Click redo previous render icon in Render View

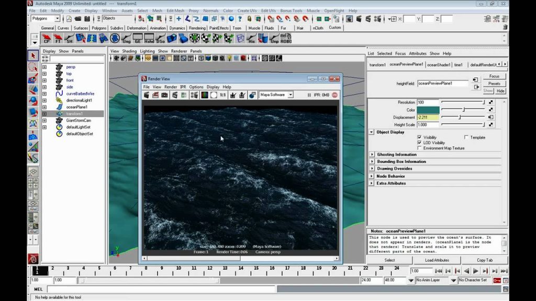coord(147,95)
